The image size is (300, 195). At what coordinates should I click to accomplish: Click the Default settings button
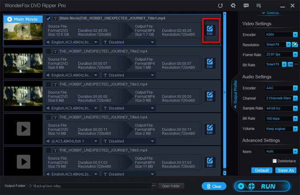point(262,170)
